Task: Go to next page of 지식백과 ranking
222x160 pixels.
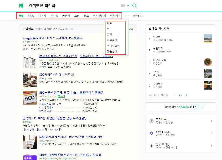Action: point(186,95)
